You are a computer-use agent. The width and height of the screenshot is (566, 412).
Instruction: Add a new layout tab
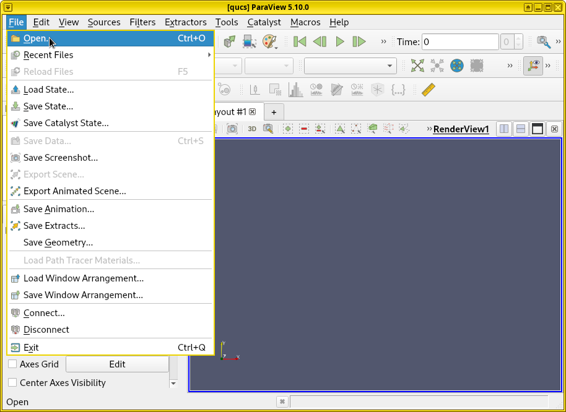274,112
